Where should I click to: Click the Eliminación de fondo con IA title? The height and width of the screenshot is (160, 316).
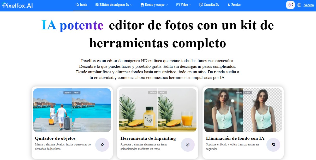click(x=235, y=138)
